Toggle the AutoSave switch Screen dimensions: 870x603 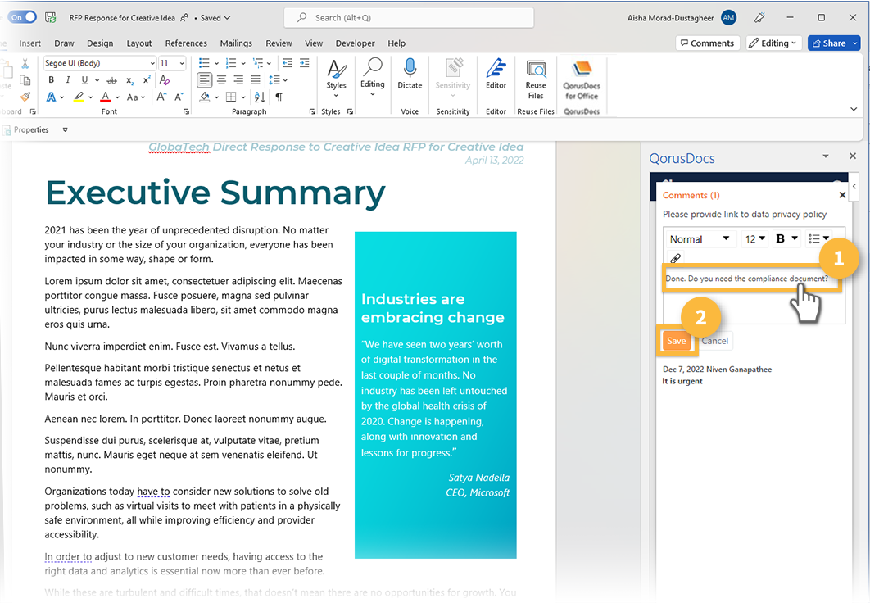point(22,17)
